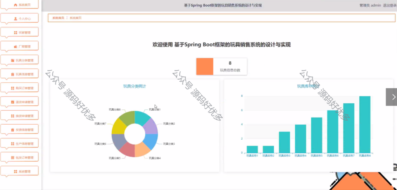Click the 玩具名称4 axis label
397x190 pixels.
click(x=300, y=156)
